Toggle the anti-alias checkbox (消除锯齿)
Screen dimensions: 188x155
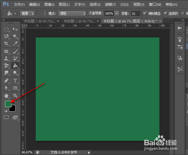coord(145,13)
